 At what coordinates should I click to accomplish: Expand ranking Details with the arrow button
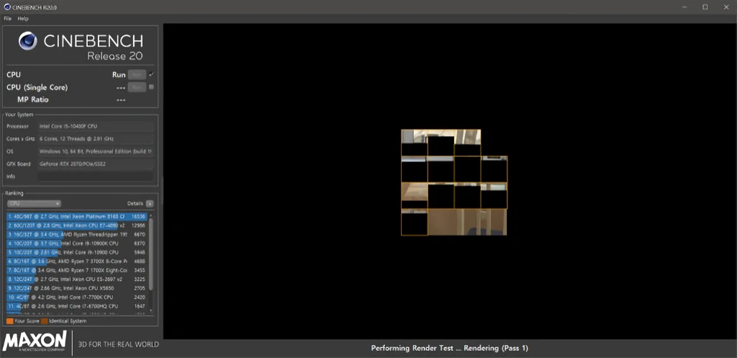tap(150, 204)
